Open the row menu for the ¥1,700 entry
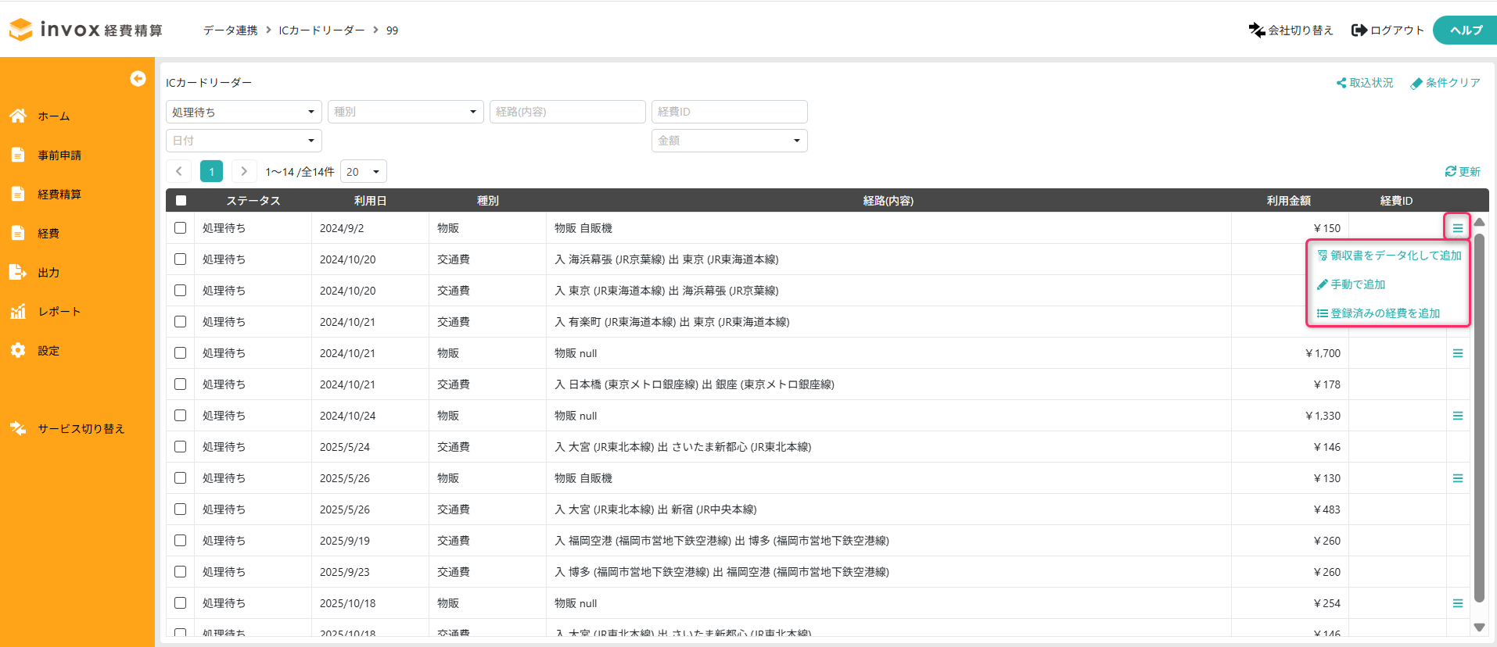Screen dimensions: 1497x647 (x=1457, y=353)
